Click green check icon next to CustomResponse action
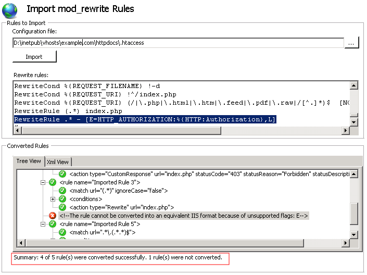The image size is (367, 275). [x=62, y=174]
